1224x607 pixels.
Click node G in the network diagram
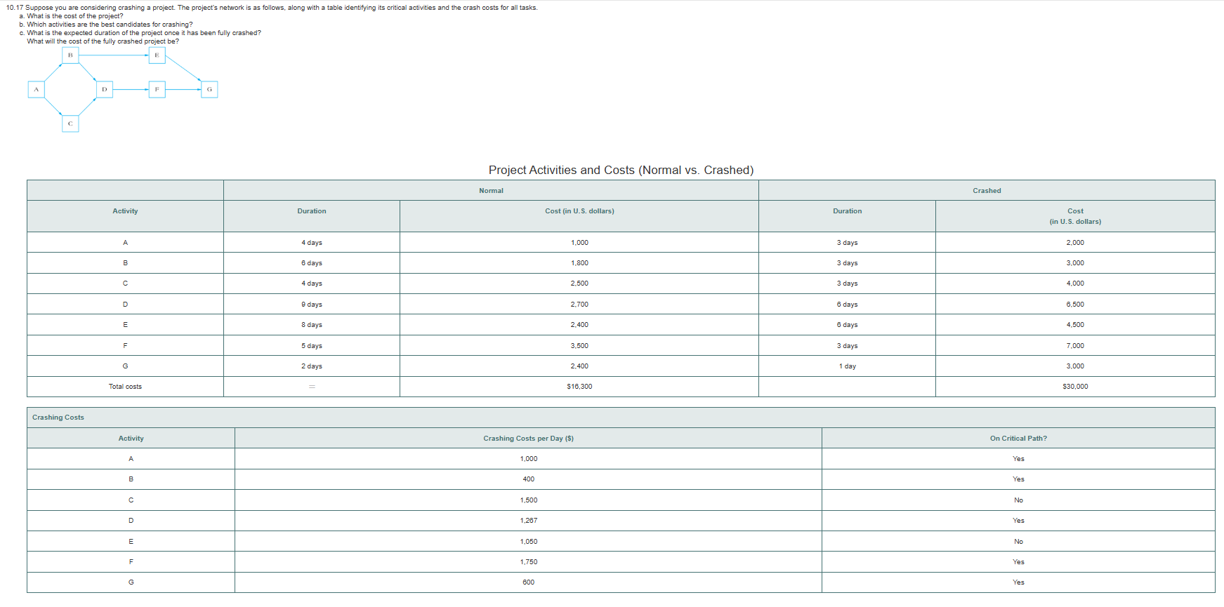click(209, 89)
